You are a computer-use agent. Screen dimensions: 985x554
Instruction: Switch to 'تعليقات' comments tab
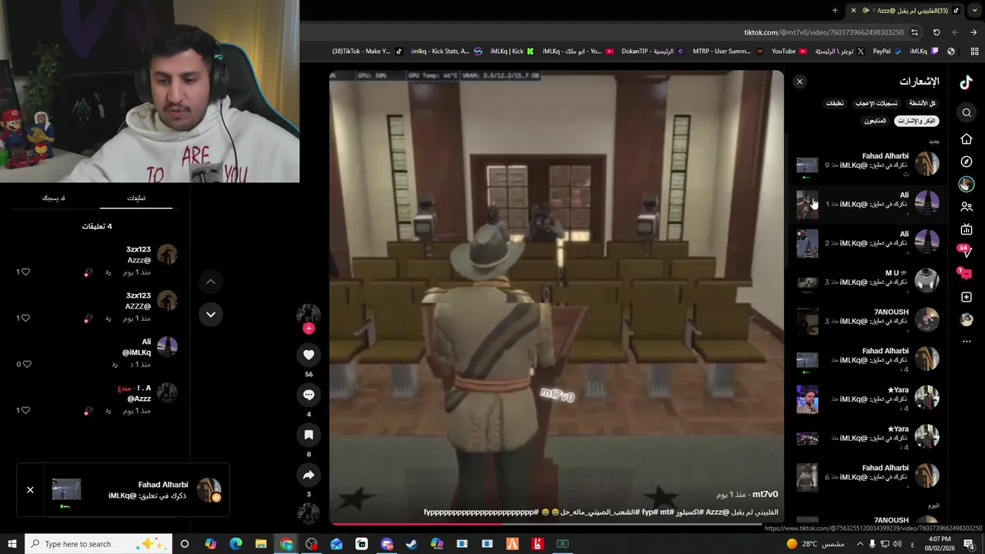(136, 198)
